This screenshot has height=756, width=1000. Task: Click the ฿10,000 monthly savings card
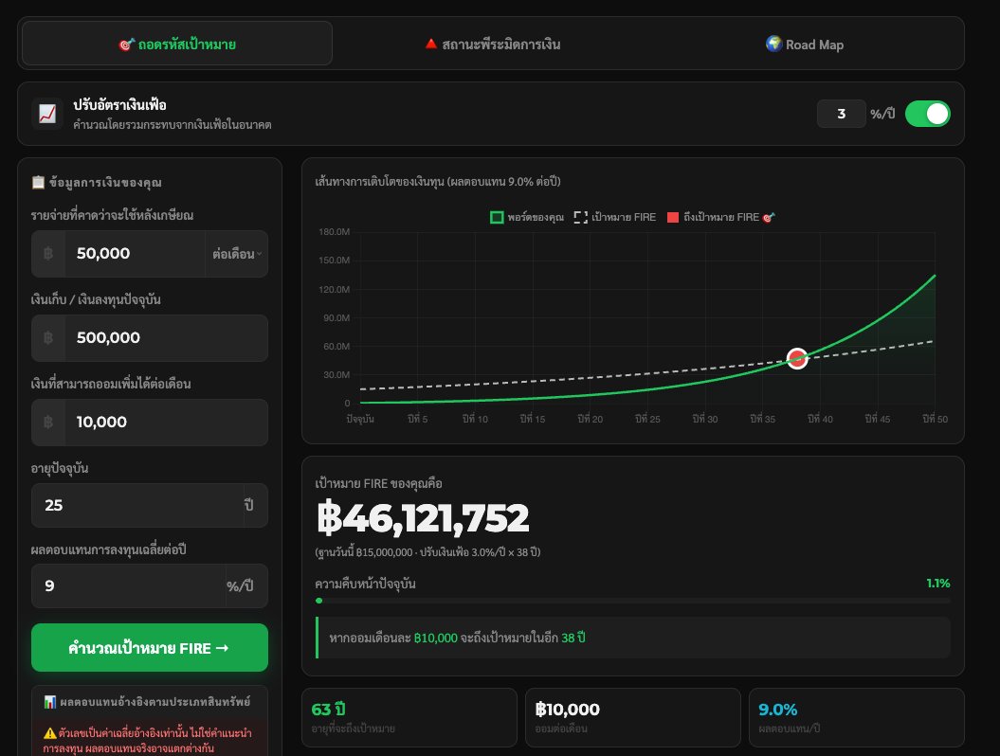click(632, 717)
